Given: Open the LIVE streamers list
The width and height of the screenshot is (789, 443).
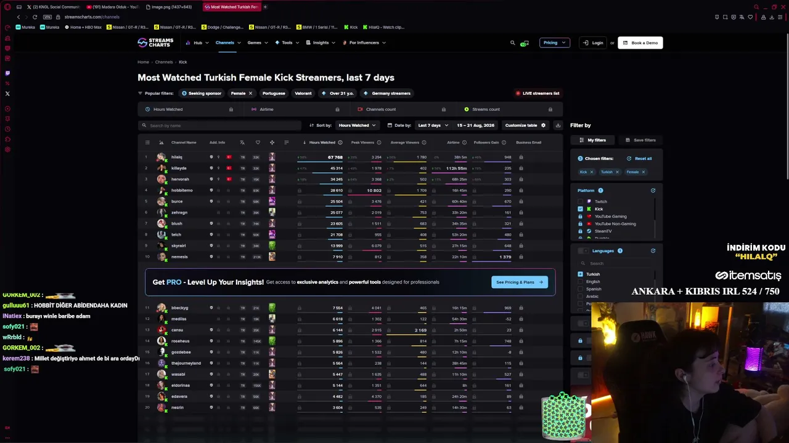Looking at the screenshot, I should [538, 94].
